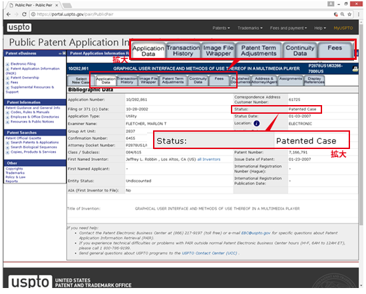The height and width of the screenshot is (294, 366).
Task: Click the Copyrights link
Action: pos(14,169)
